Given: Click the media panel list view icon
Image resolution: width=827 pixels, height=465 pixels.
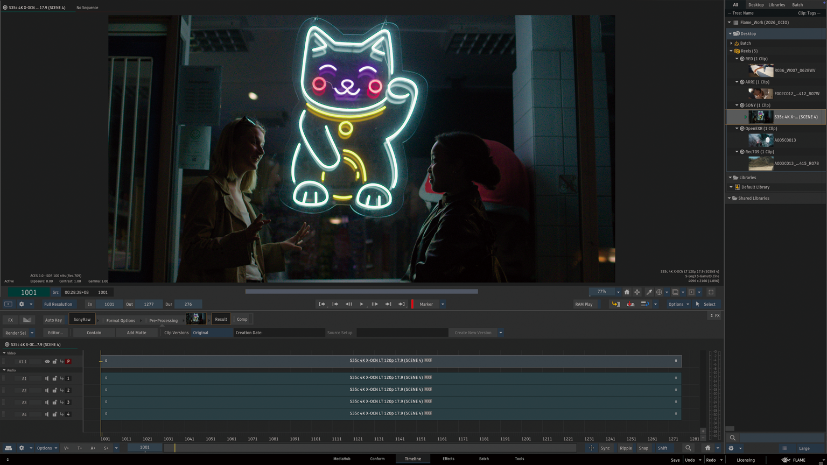Looking at the screenshot, I should [x=784, y=448].
